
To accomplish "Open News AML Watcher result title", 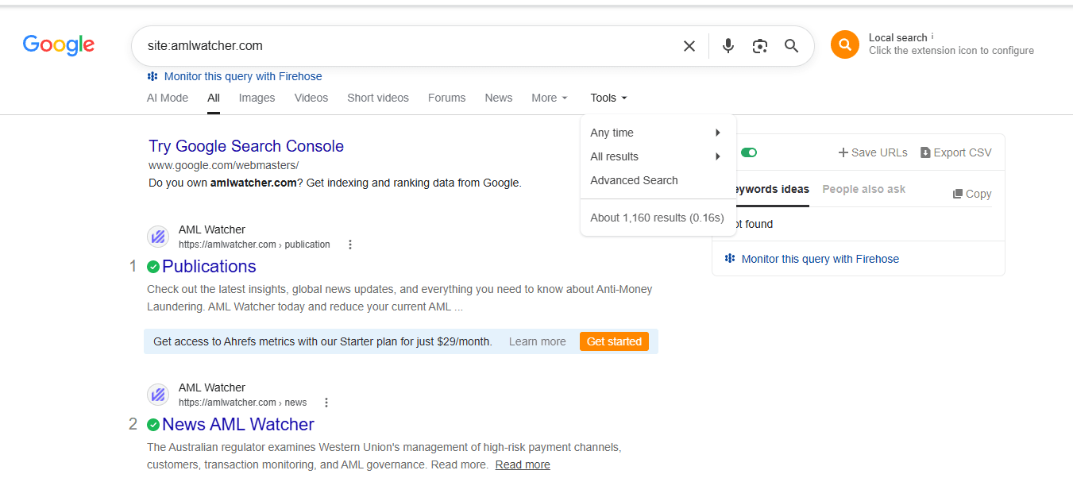I will point(238,425).
